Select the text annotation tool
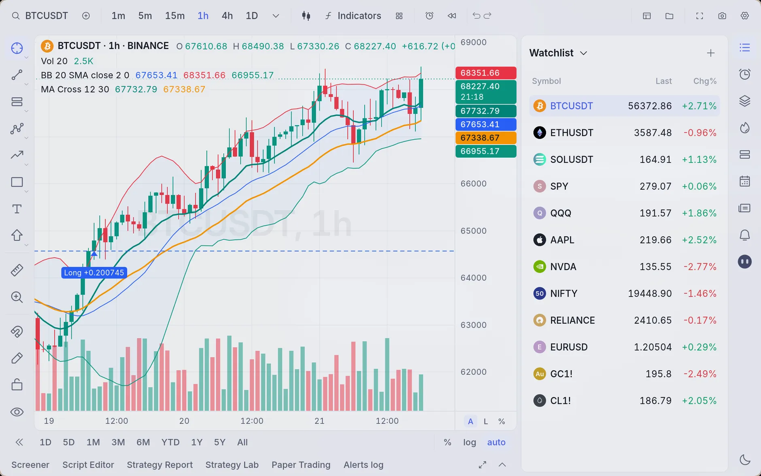The image size is (761, 476). pyautogui.click(x=17, y=209)
